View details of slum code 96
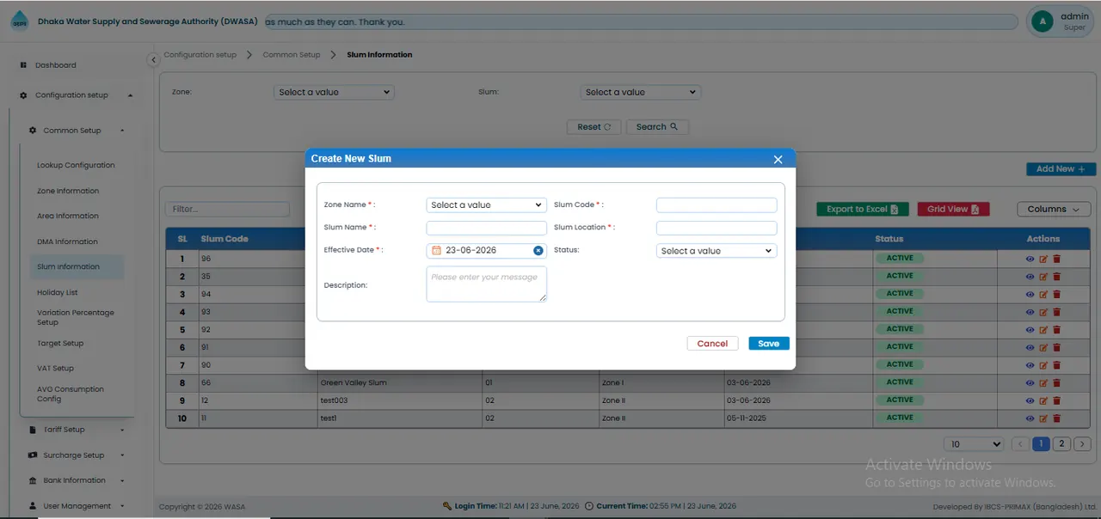The image size is (1101, 519). click(x=1030, y=259)
